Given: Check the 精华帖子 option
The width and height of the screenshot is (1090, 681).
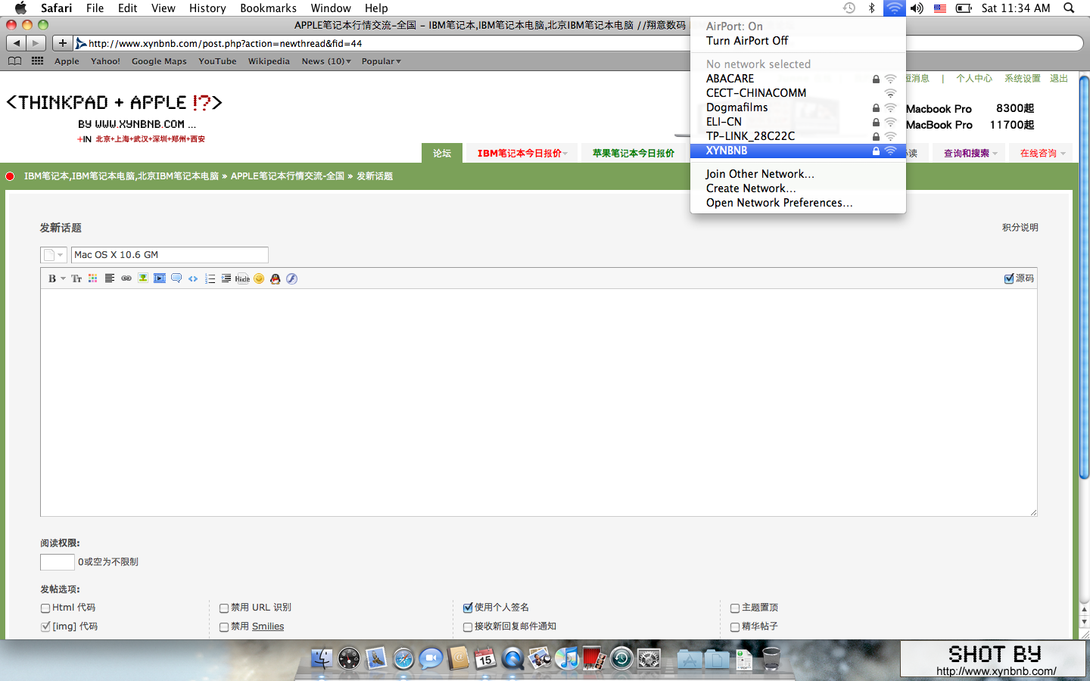Looking at the screenshot, I should pyautogui.click(x=735, y=627).
